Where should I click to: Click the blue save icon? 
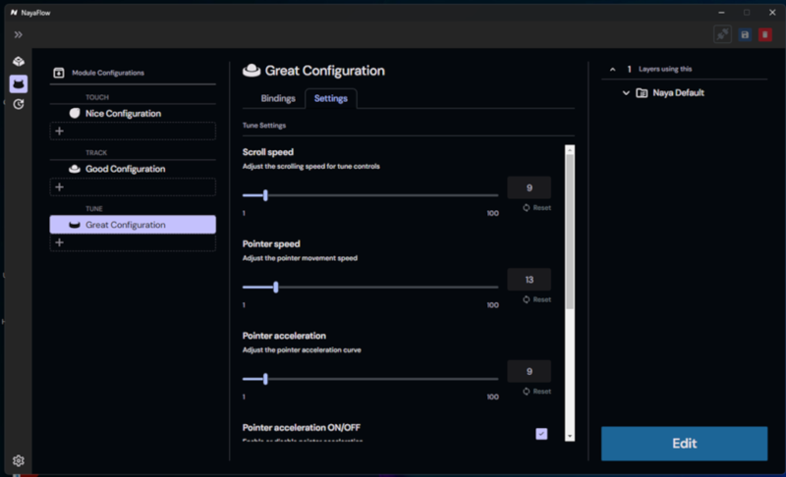point(745,34)
